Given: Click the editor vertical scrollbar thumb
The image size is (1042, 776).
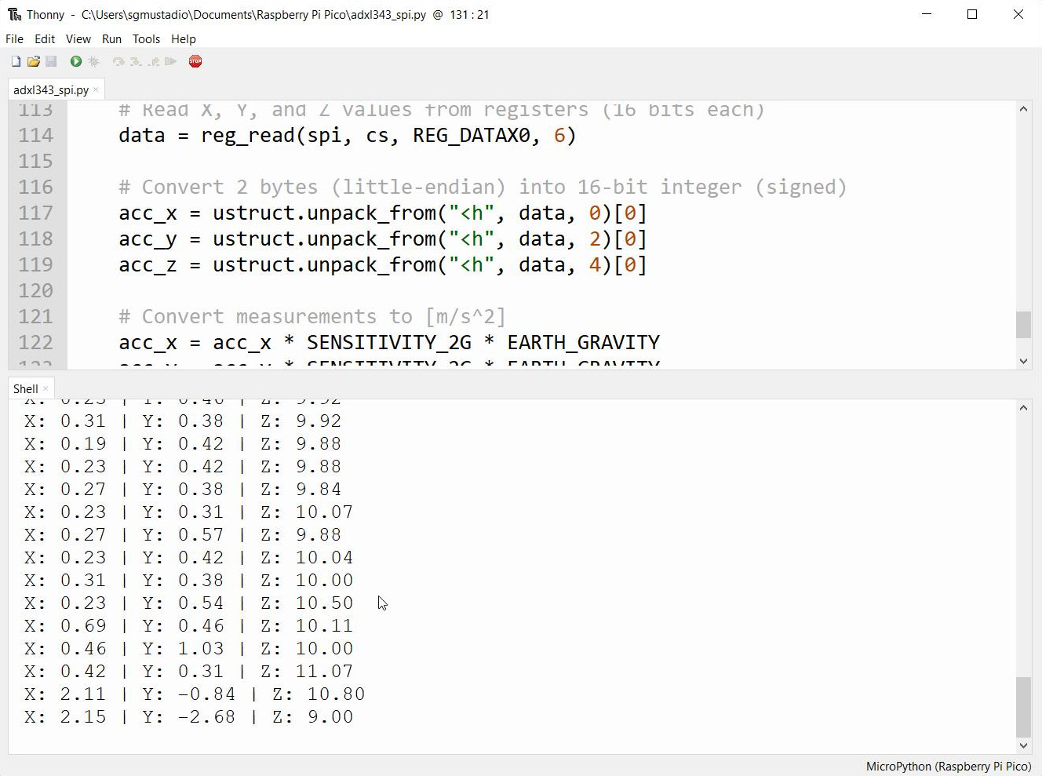Looking at the screenshot, I should 1023,325.
